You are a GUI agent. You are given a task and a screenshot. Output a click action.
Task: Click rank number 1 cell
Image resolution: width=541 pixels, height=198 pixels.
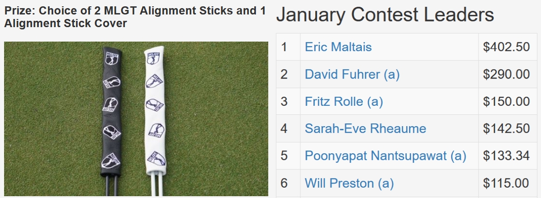click(x=284, y=47)
